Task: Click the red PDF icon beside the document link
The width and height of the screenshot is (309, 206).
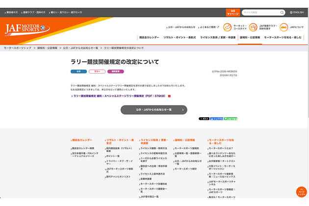Action: [169, 96]
